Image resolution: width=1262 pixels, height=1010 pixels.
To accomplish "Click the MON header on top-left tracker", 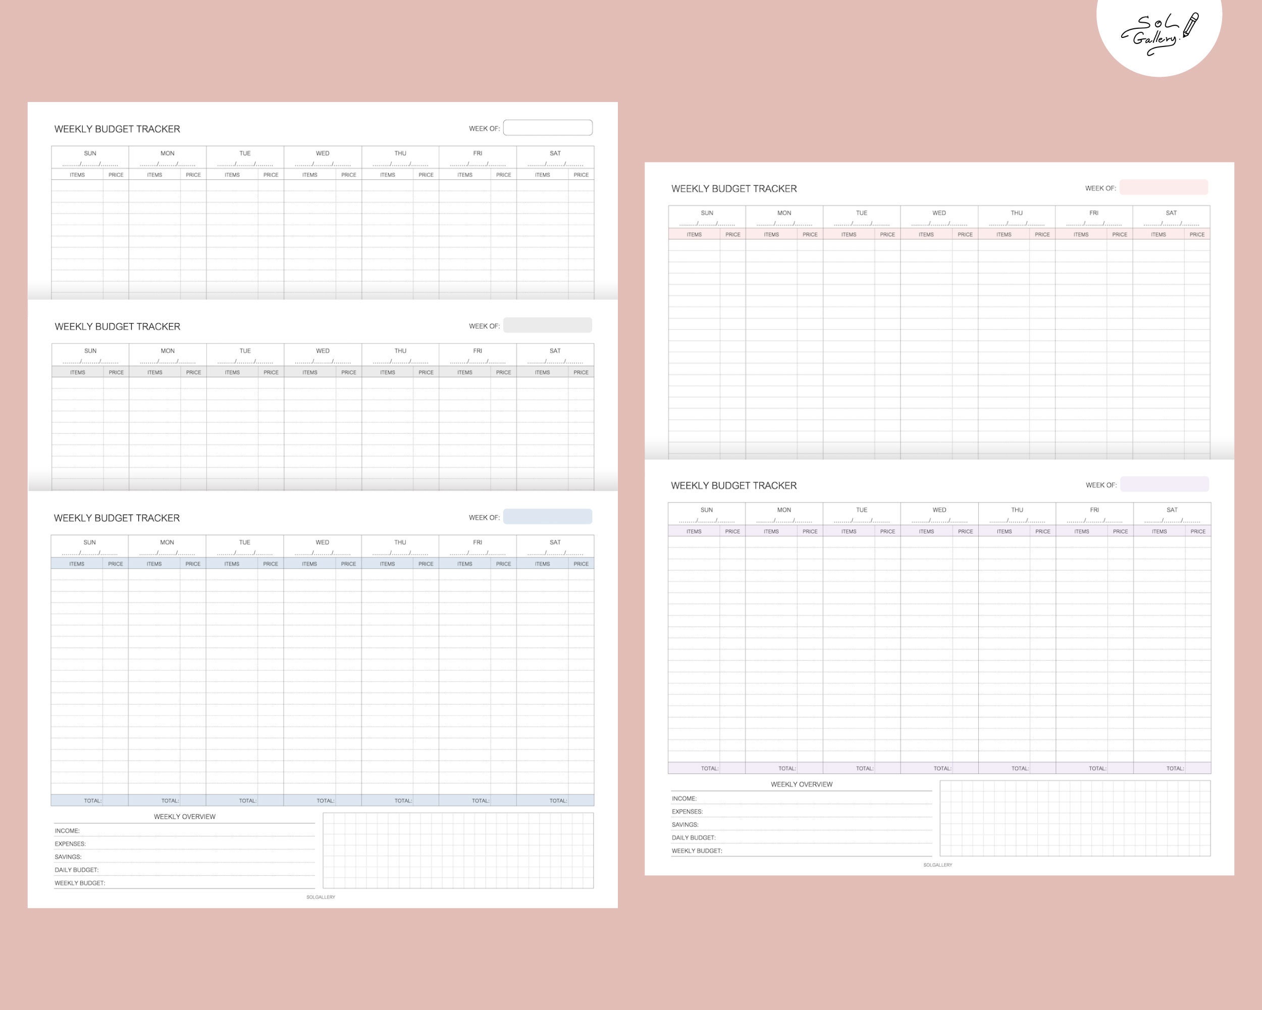I will (167, 153).
